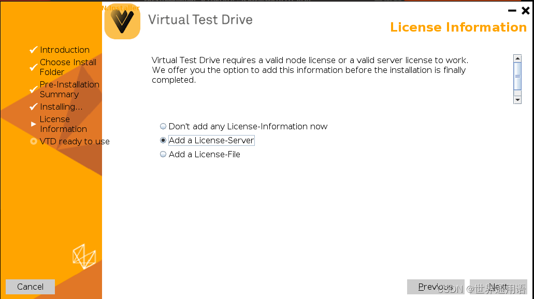Click the arrow marker beside License Information
Screen dimensions: 534x299
34,123
